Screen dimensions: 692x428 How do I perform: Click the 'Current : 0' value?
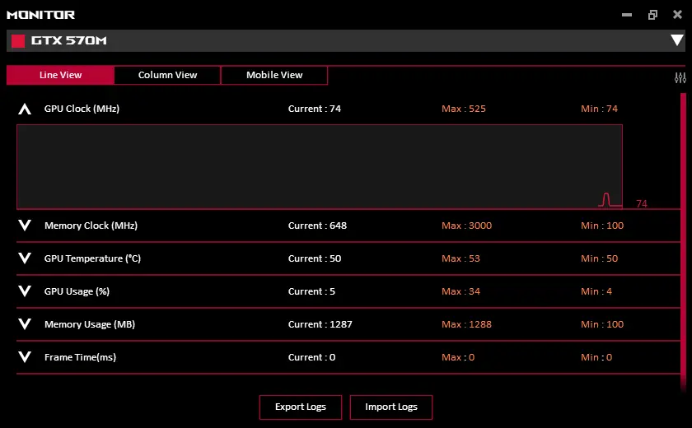pyautogui.click(x=311, y=357)
